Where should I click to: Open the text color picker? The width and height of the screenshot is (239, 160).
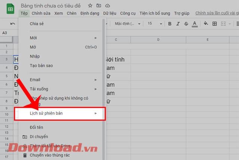(195, 24)
